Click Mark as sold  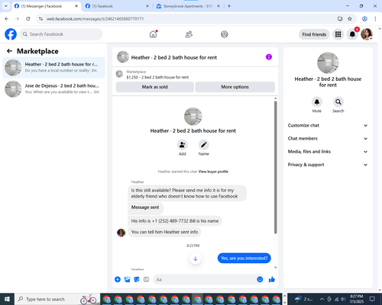154,87
